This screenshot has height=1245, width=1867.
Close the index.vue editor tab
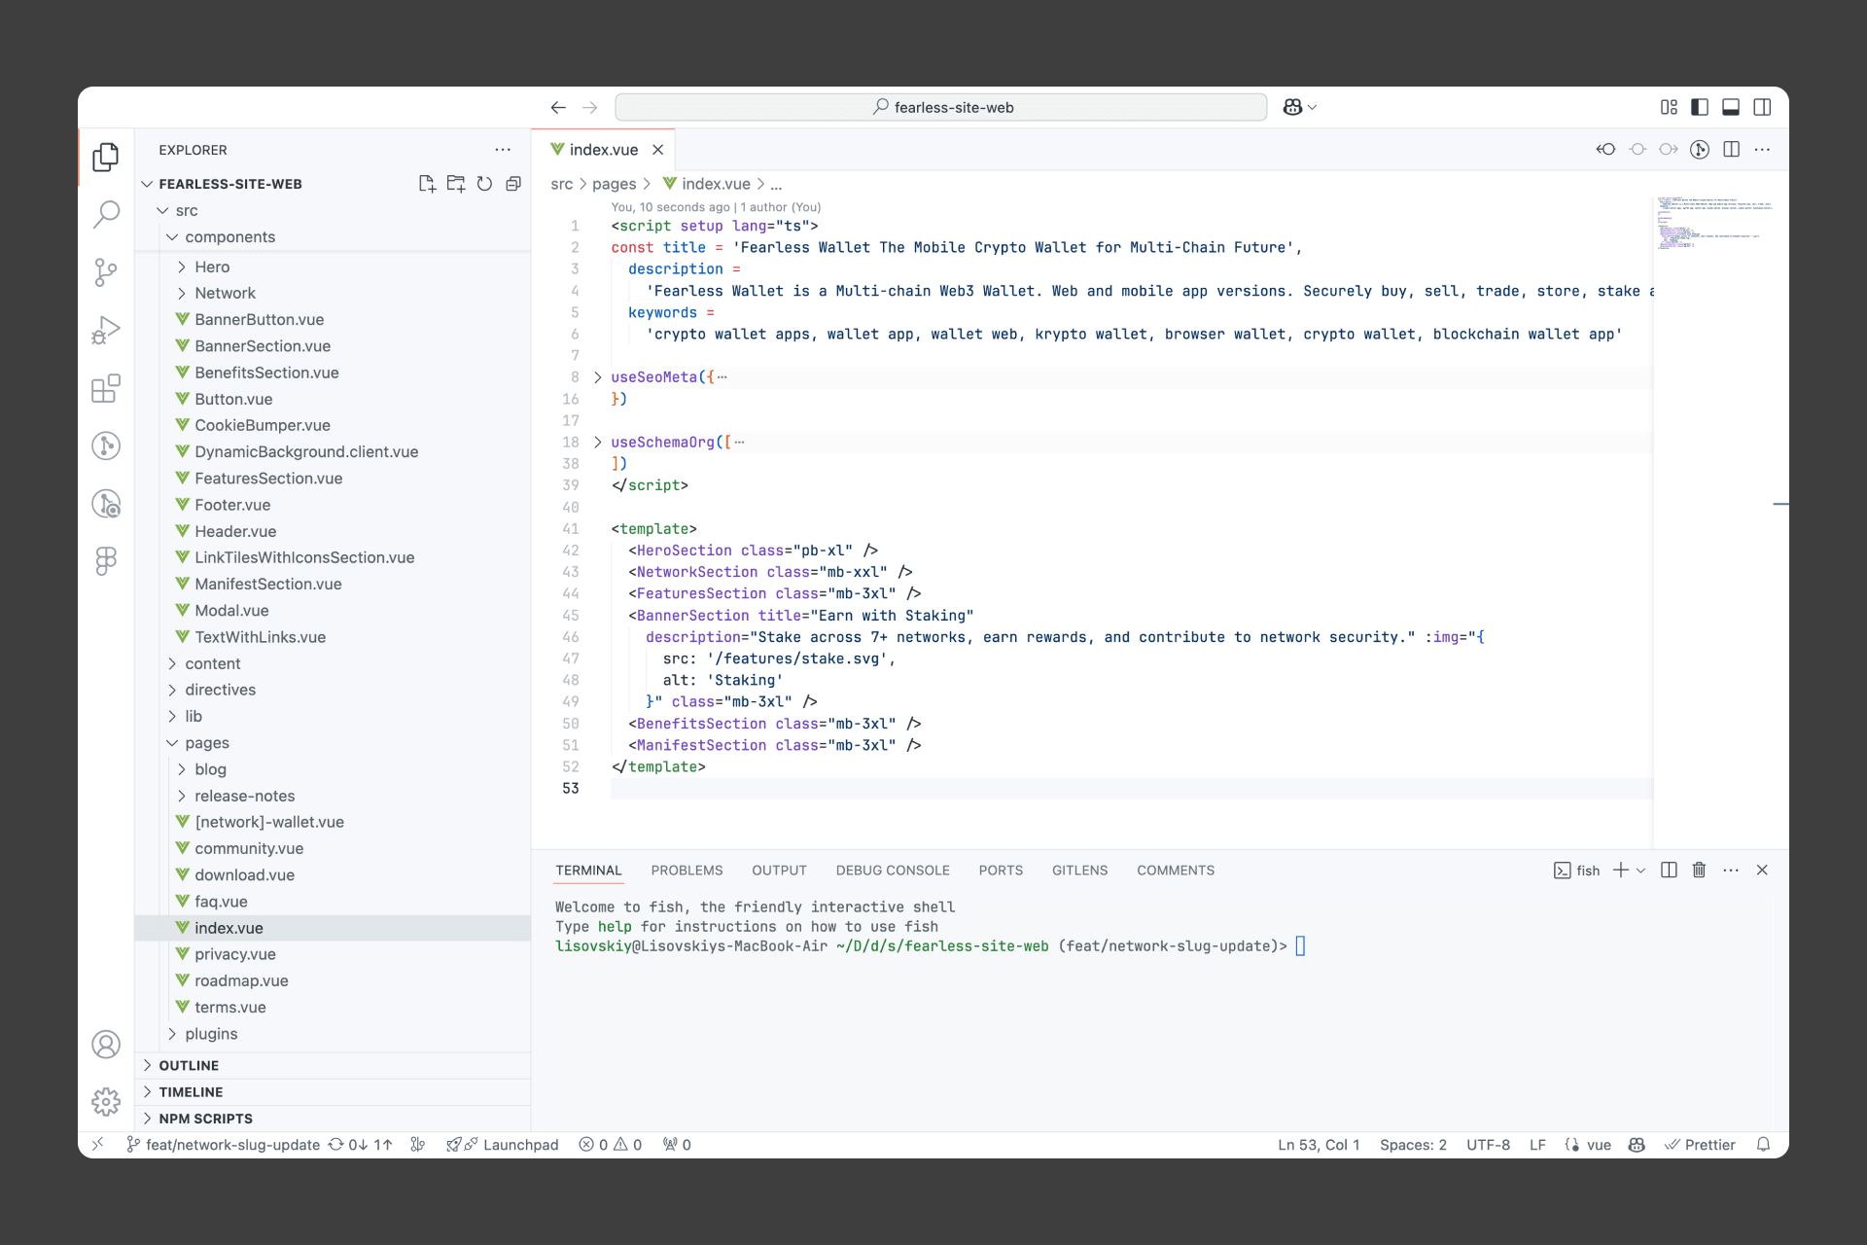pyautogui.click(x=658, y=150)
